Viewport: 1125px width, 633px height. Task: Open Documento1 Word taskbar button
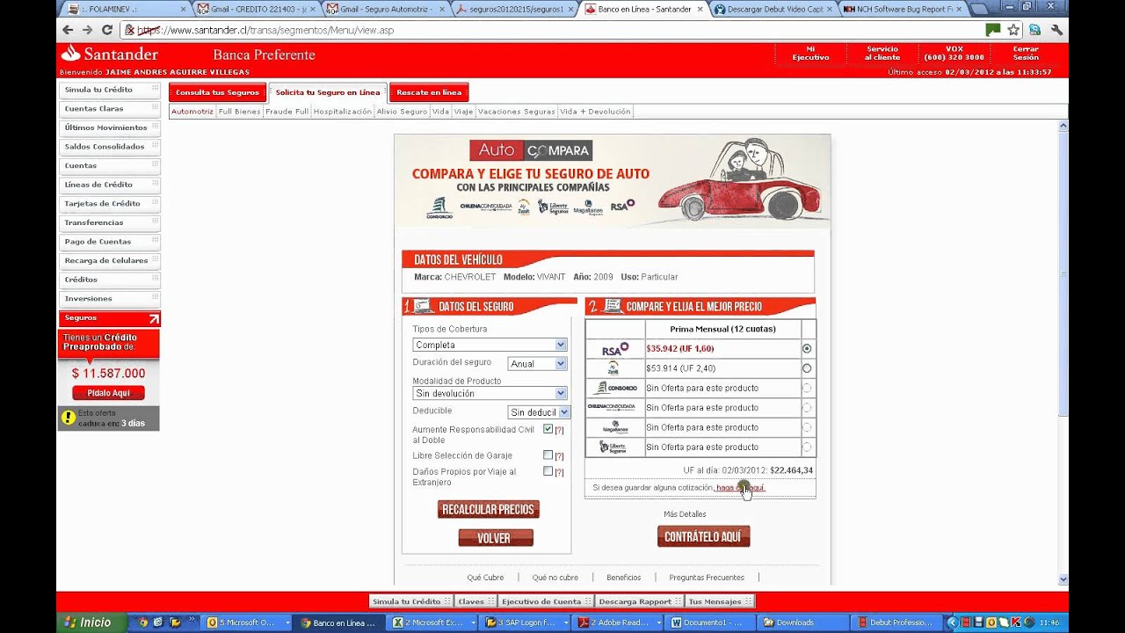click(x=708, y=622)
